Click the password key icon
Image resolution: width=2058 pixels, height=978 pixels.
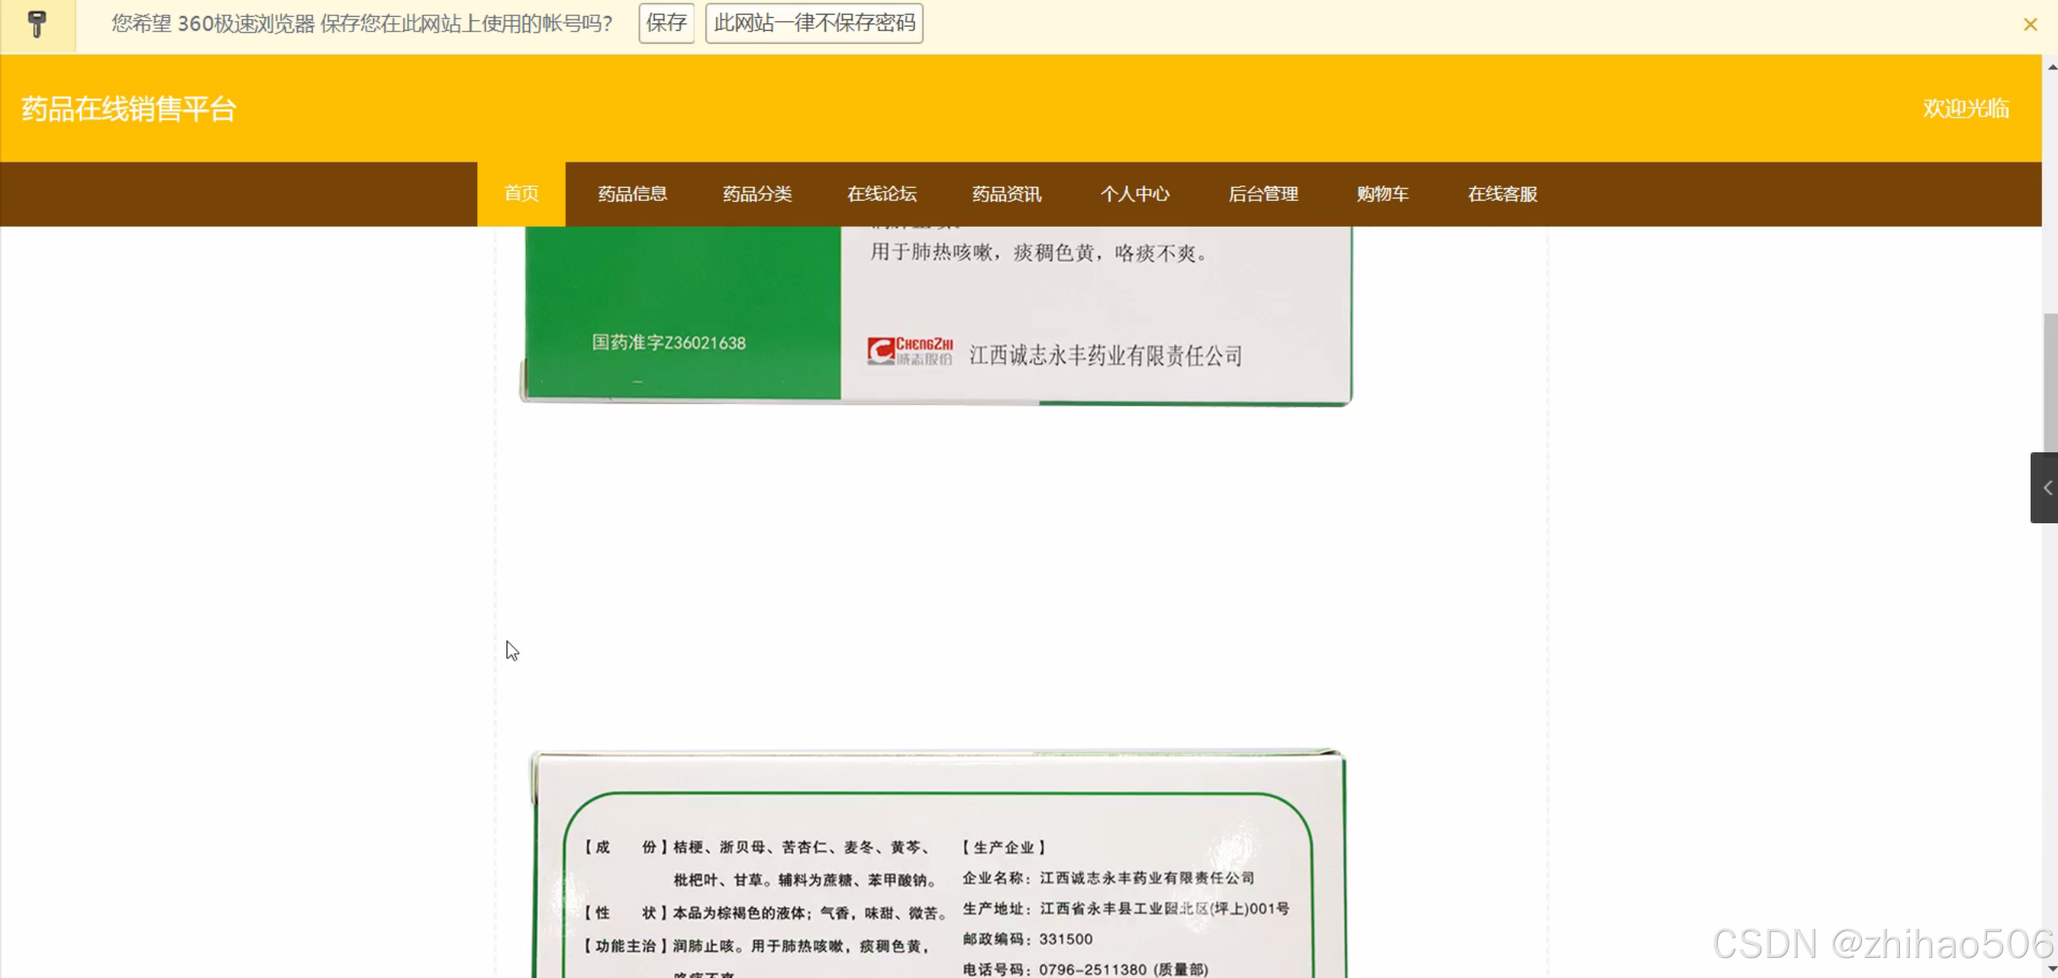[x=37, y=24]
